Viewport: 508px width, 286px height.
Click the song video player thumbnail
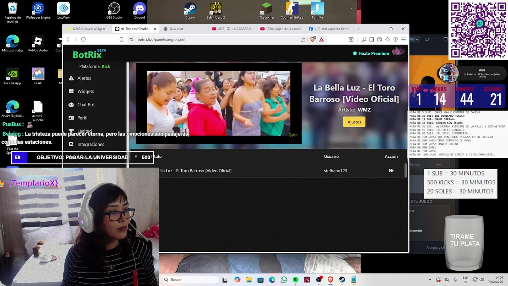218,103
